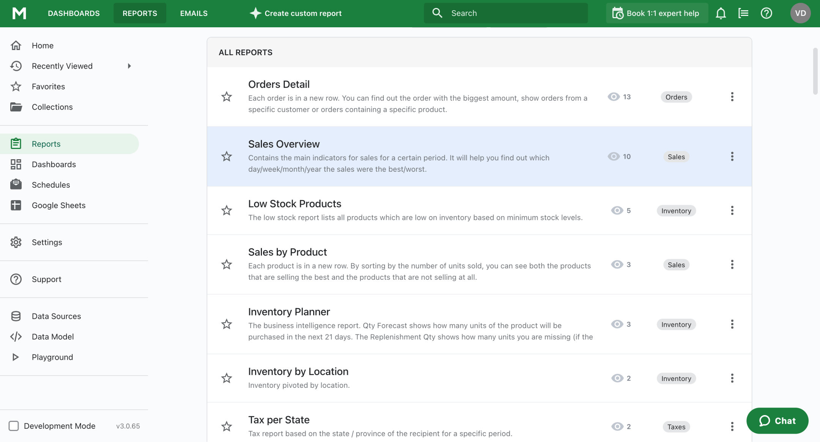The height and width of the screenshot is (442, 820).
Task: Click the help question mark icon
Action: tap(766, 13)
